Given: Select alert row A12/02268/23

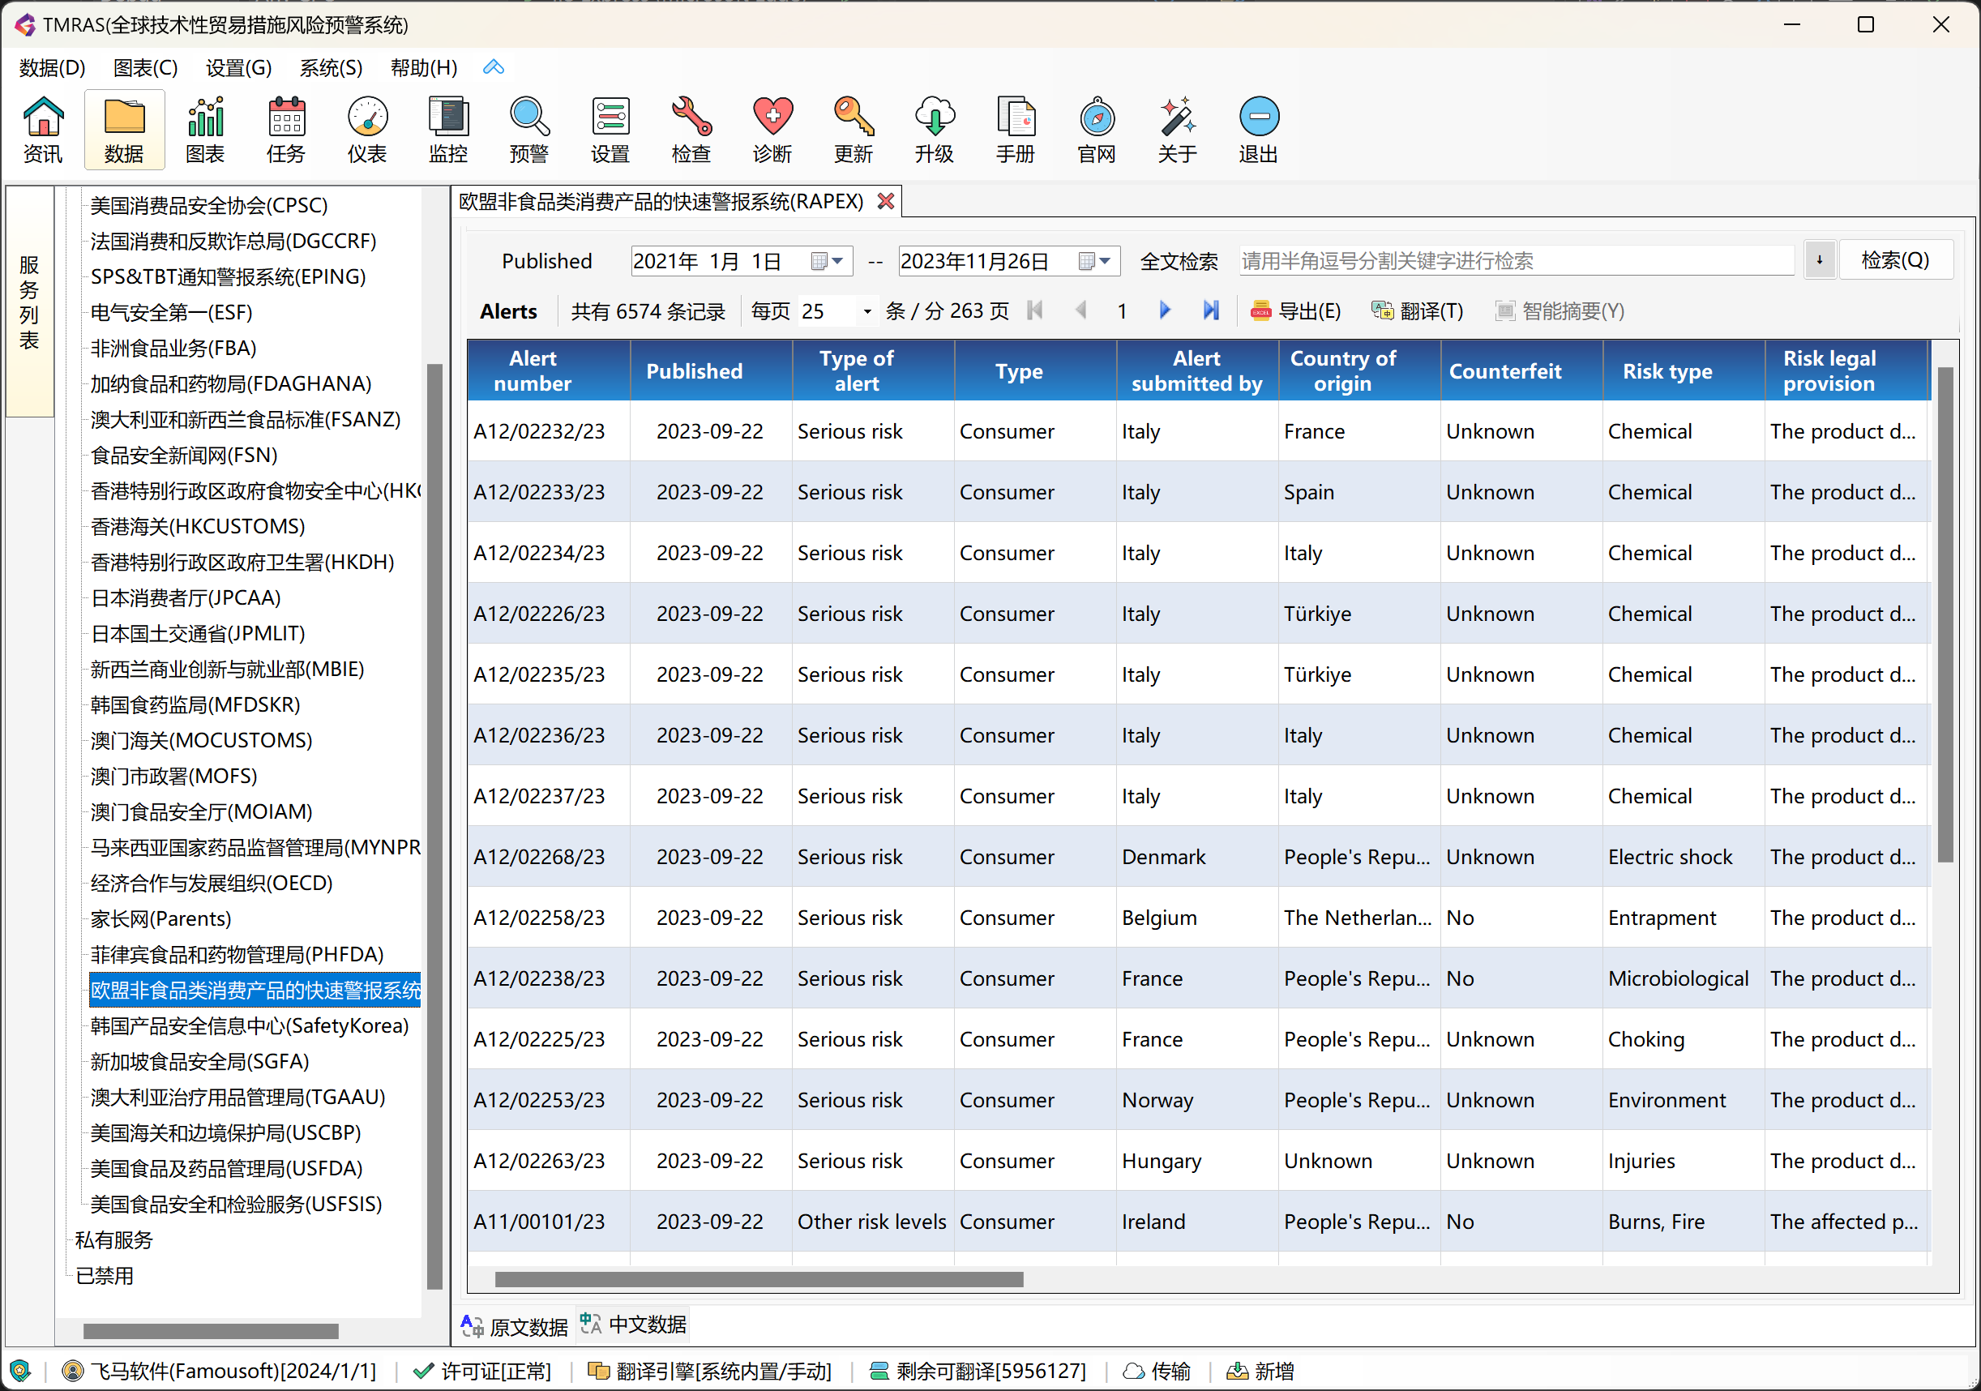Looking at the screenshot, I should [x=1199, y=857].
